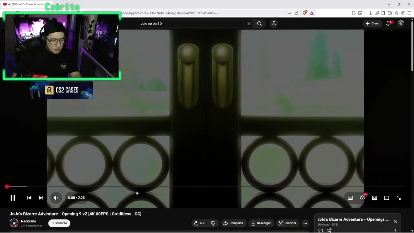Image resolution: width=414 pixels, height=233 pixels.
Task: Cast video to a TV
Action: coord(387,198)
